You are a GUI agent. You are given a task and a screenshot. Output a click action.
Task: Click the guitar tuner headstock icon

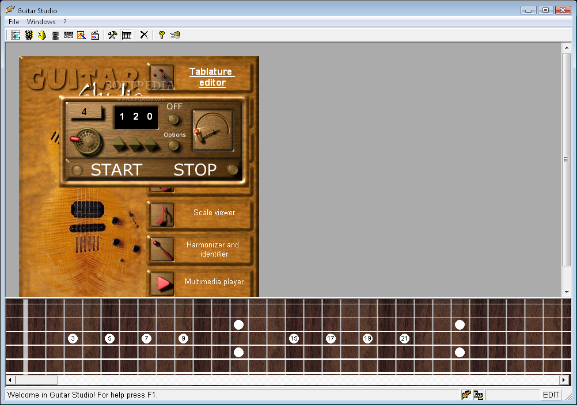click(x=29, y=35)
